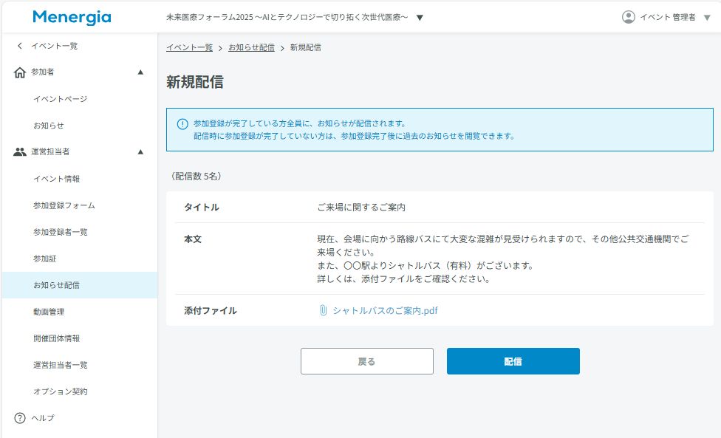
Task: Click the 配信数 5名 count text
Action: tap(197, 176)
